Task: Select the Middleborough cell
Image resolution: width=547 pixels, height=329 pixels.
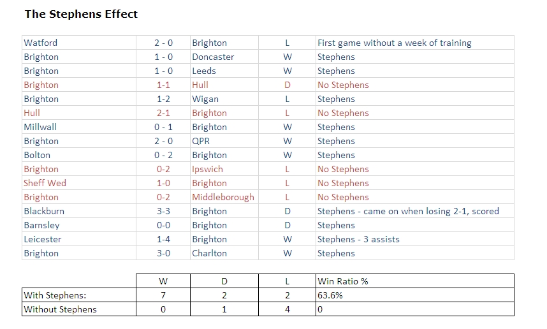Action: [x=224, y=197]
